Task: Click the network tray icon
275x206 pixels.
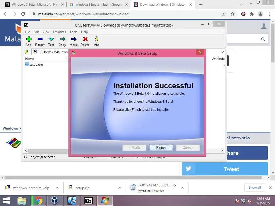Action: point(243,201)
